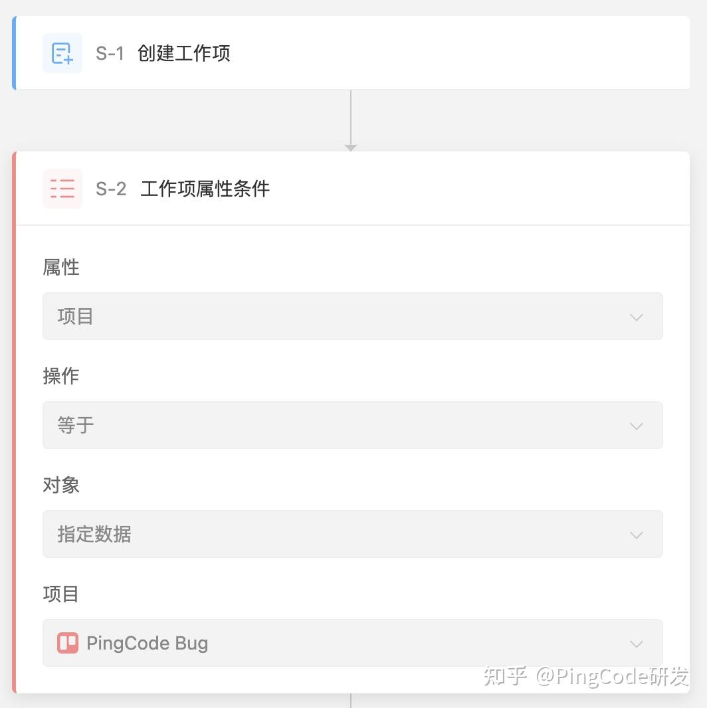
Task: Click the chevron on the 属性 field
Action: click(636, 317)
